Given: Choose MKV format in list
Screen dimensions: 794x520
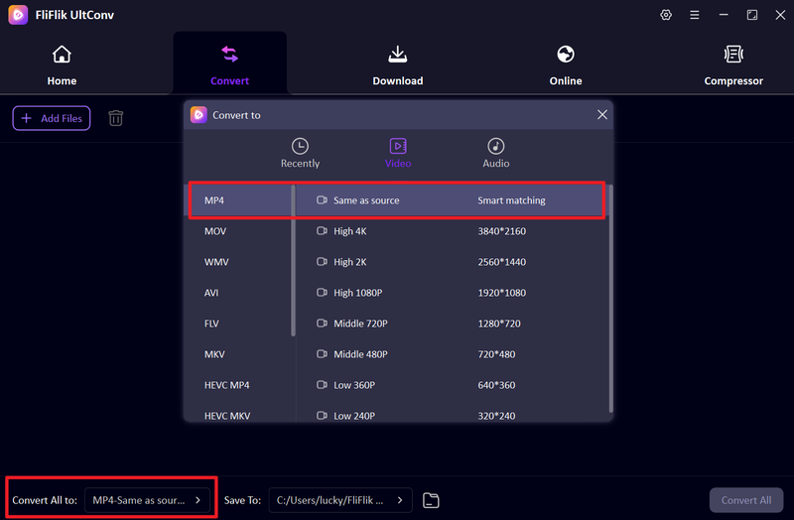Looking at the screenshot, I should click(238, 354).
